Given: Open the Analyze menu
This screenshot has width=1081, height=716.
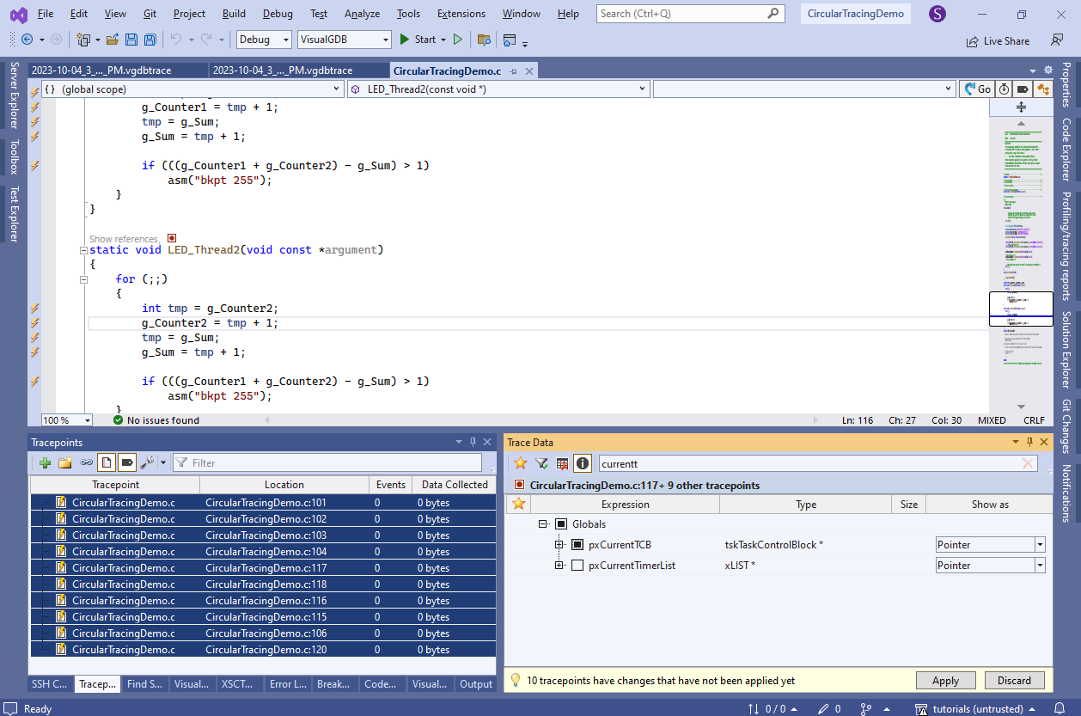Looking at the screenshot, I should tap(362, 14).
